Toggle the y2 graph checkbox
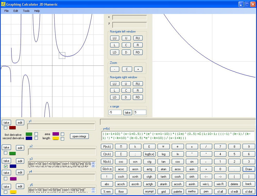The width and height of the screenshot is (257, 196). (6, 153)
